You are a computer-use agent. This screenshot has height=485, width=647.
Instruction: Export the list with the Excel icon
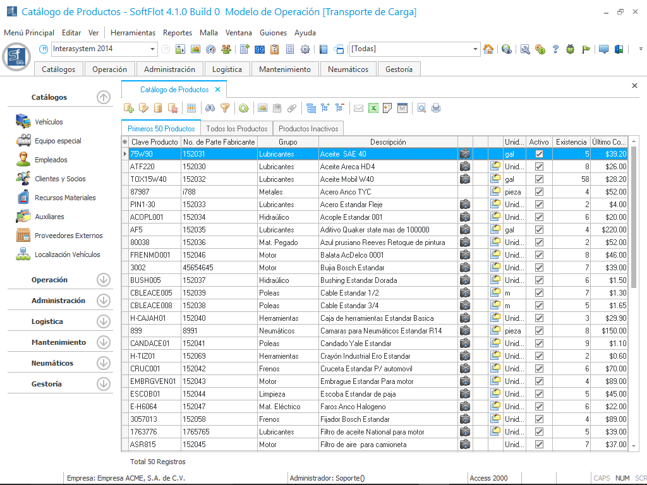pos(373,108)
